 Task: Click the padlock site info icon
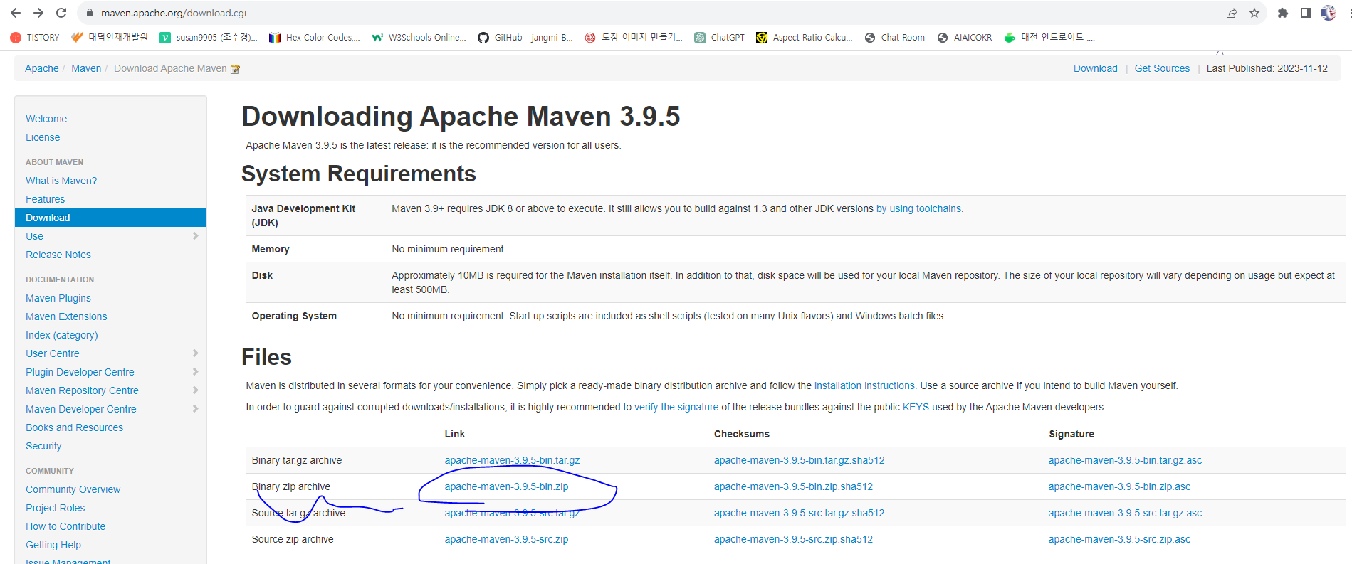tap(89, 13)
